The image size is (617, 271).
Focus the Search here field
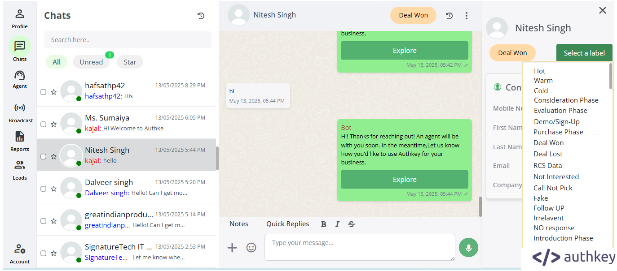point(128,40)
